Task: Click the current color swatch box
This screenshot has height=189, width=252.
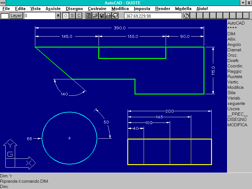Action: [4, 16]
